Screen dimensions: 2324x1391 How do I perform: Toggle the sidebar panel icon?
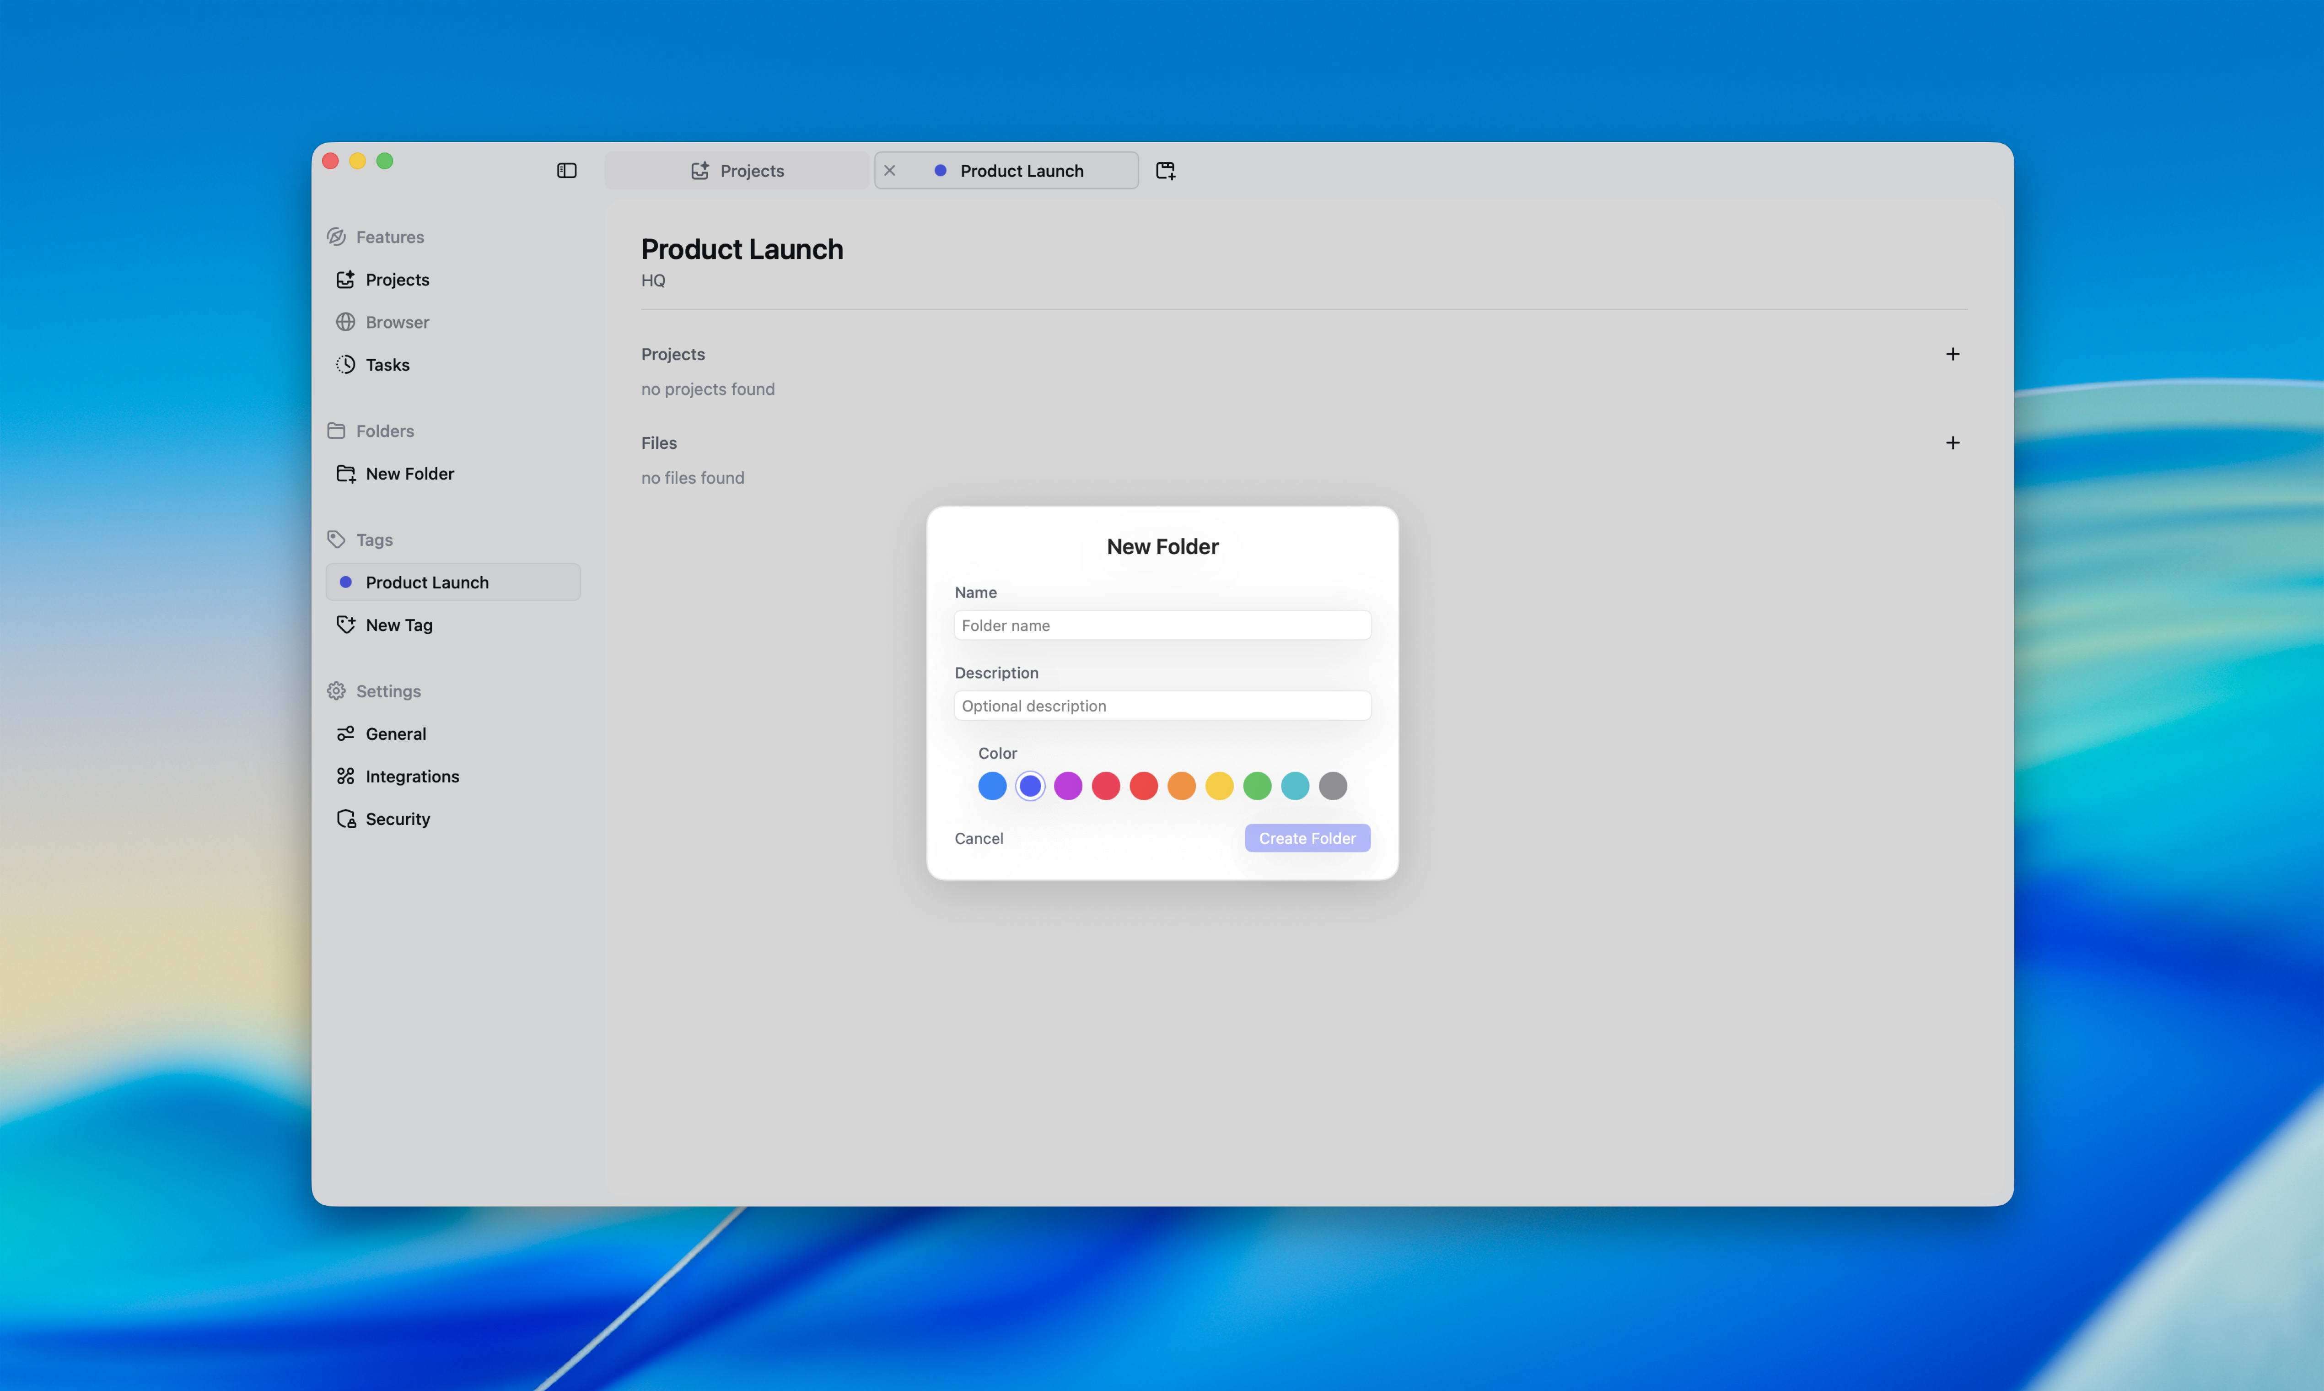click(567, 171)
